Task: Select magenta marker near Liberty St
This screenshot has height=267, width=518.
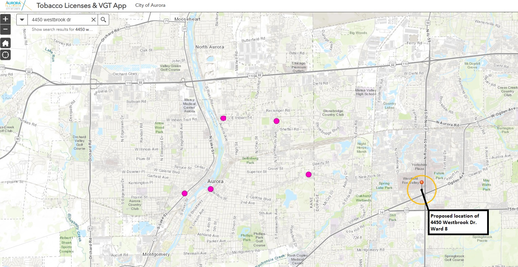Action: [x=308, y=175]
